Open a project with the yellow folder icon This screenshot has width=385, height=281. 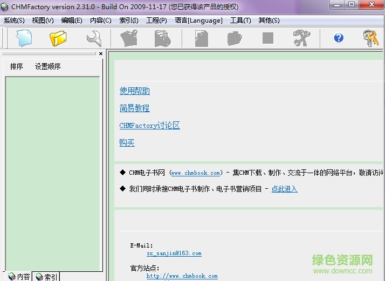coord(58,38)
